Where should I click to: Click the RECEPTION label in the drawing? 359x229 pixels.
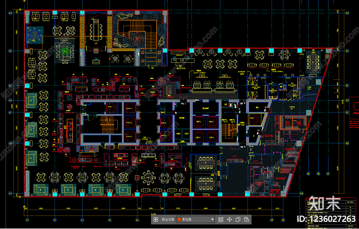pyautogui.click(x=181, y=68)
